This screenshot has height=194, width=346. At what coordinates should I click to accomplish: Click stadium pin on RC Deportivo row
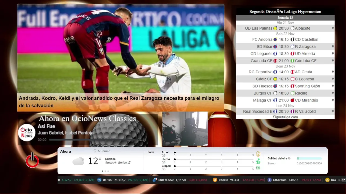[x=333, y=72]
